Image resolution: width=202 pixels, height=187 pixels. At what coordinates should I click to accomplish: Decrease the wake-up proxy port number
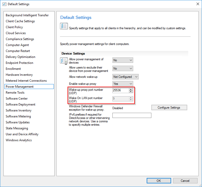pyautogui.click(x=131, y=92)
